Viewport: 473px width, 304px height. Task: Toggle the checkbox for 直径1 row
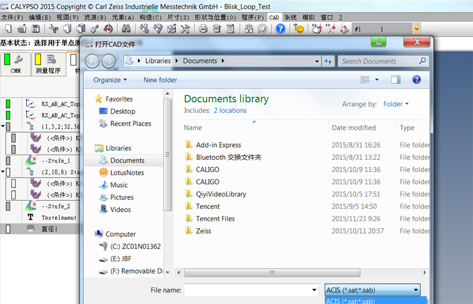coord(8,229)
